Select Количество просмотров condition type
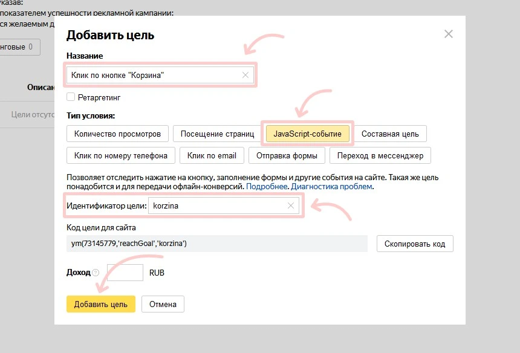The height and width of the screenshot is (353, 520). pos(117,134)
